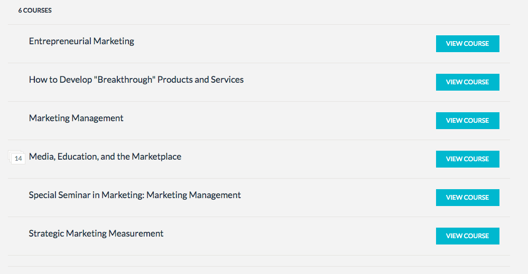
Task: Open the Marketing Management course title
Action: 76,118
